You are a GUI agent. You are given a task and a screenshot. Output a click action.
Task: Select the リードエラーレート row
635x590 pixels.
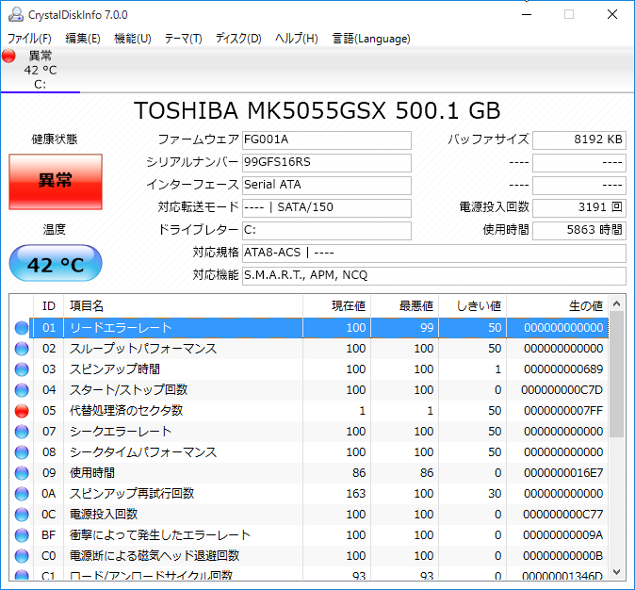click(320, 328)
